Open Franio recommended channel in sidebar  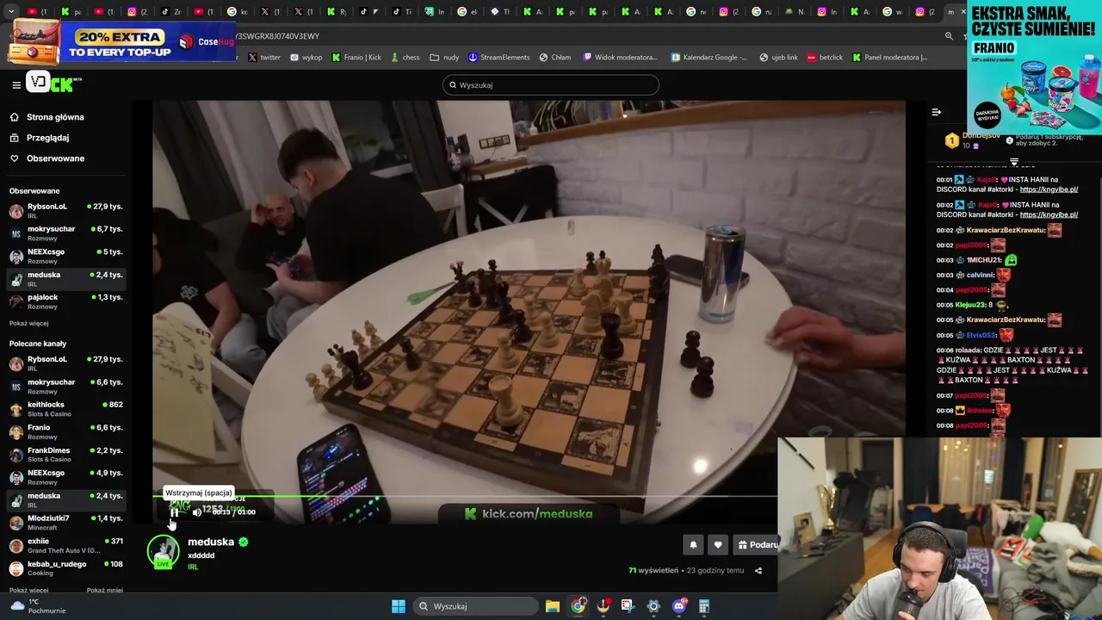point(65,431)
